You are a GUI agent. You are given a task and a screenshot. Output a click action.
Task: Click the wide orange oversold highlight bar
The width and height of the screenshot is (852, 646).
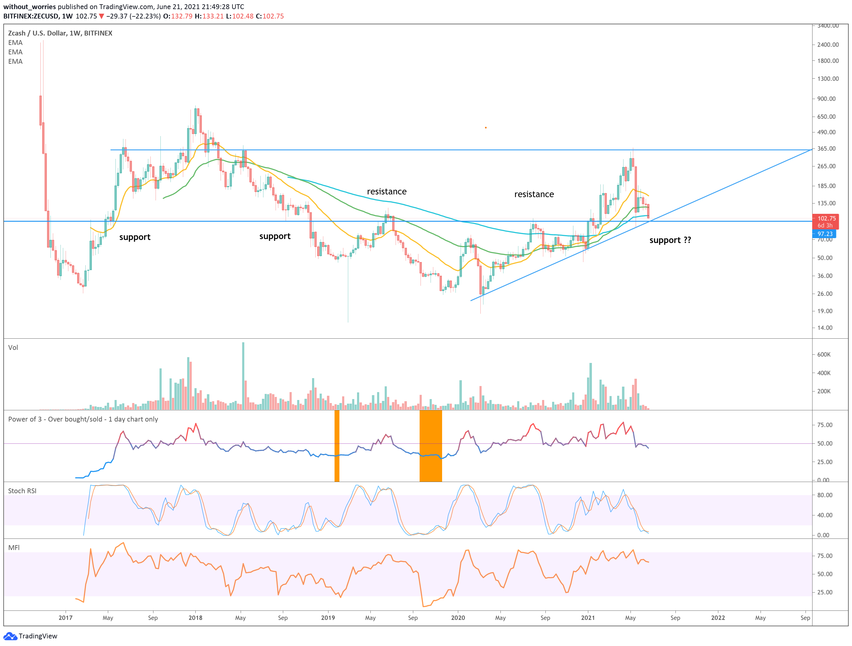tap(431, 446)
